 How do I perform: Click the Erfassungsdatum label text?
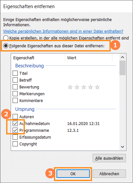pos(35,137)
